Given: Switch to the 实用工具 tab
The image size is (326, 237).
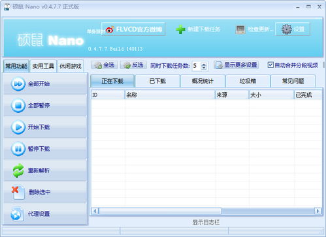Looking at the screenshot, I should [43, 66].
